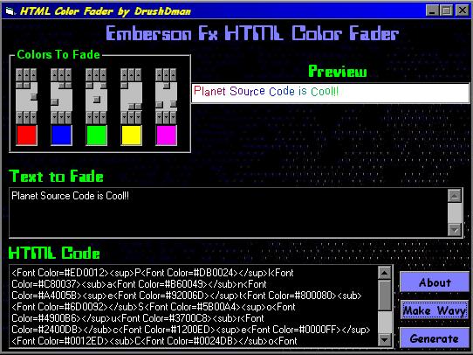Click the Generate button

[x=434, y=338]
